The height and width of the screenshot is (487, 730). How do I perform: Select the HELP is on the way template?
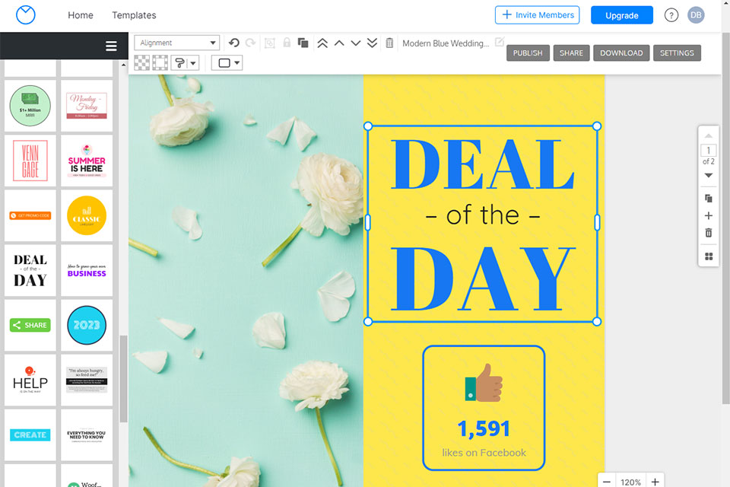[x=30, y=380]
